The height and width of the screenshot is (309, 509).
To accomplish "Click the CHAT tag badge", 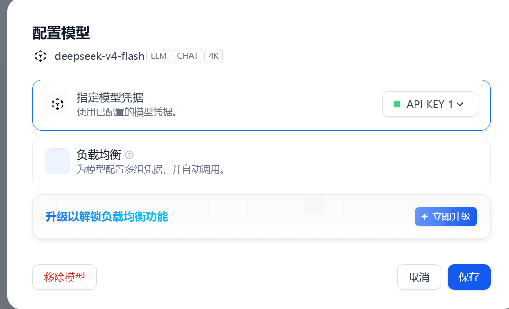I will pos(188,56).
